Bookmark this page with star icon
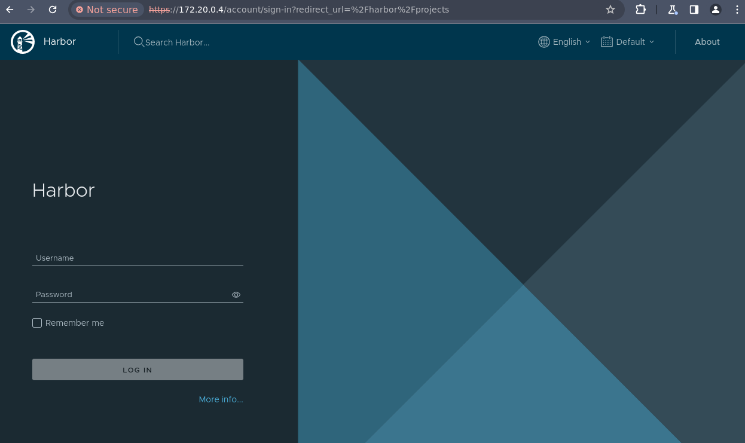This screenshot has width=745, height=443. coord(610,10)
